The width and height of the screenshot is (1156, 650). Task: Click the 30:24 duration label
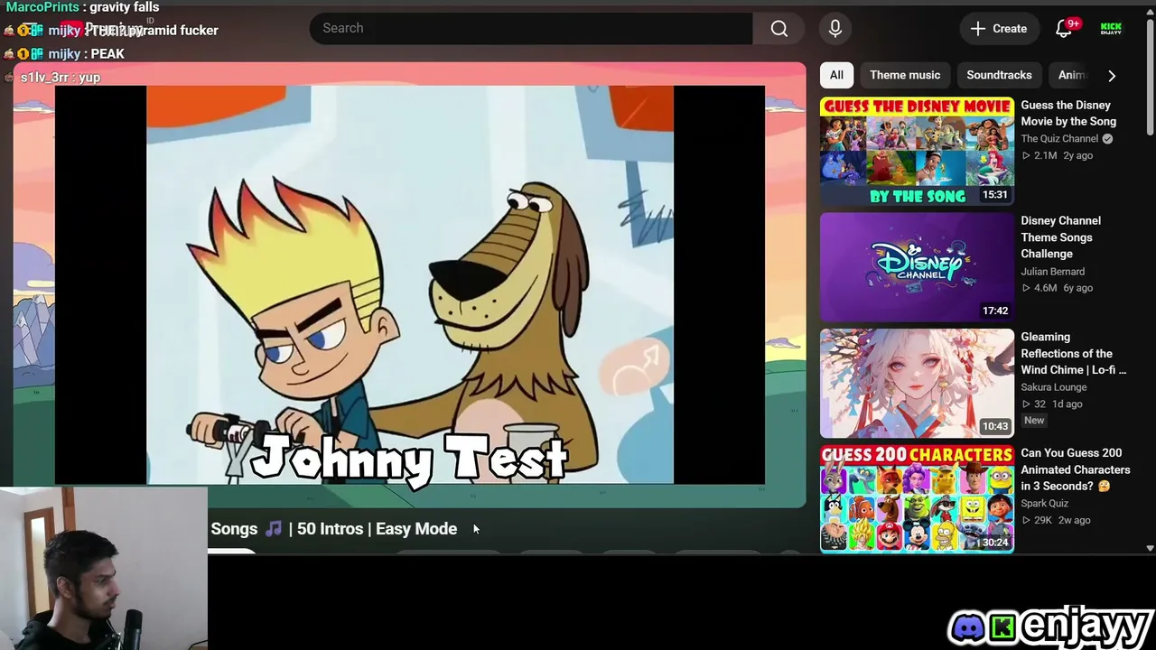click(994, 543)
